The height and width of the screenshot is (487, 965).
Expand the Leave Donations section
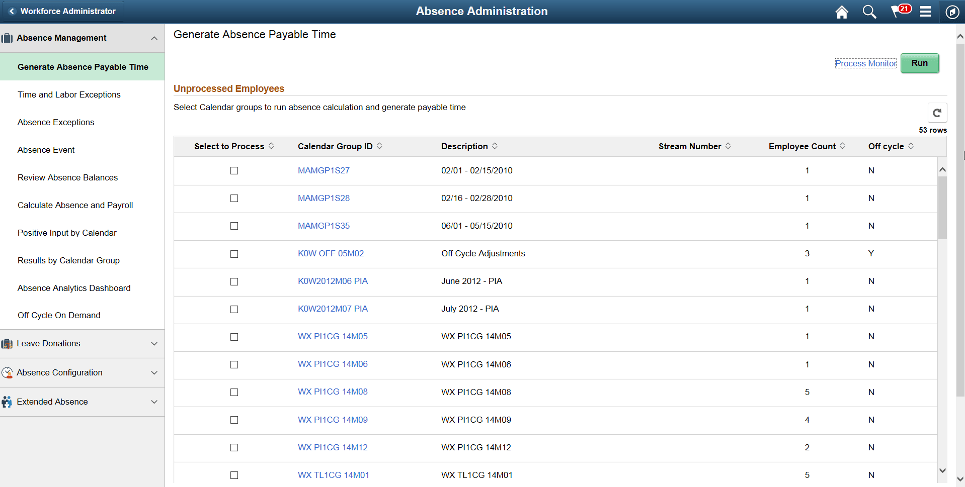(154, 344)
